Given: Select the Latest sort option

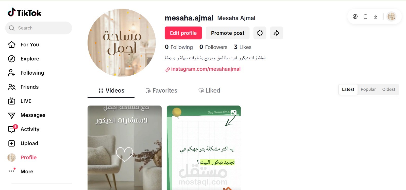Looking at the screenshot, I should coord(348,89).
